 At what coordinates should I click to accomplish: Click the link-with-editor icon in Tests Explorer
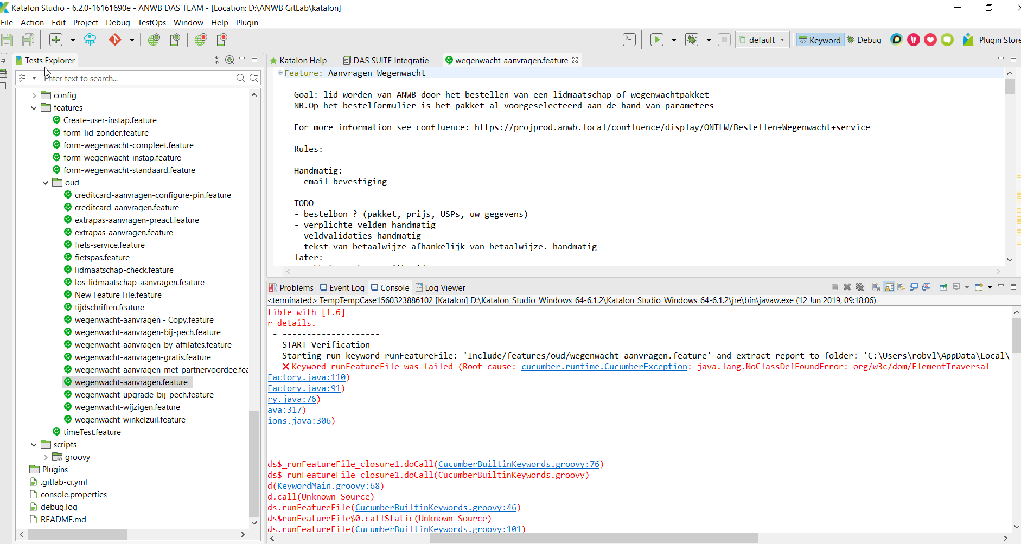229,60
